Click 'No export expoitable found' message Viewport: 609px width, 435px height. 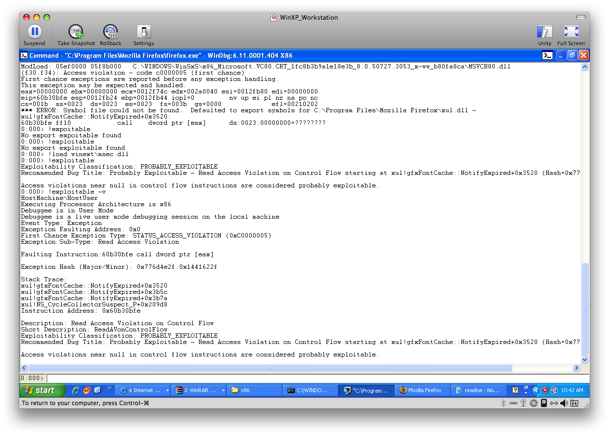(x=71, y=135)
